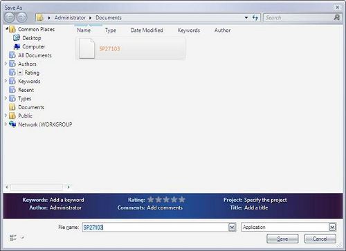Expand the Authors tree node
Screen dimensions: 346x251
(6, 64)
